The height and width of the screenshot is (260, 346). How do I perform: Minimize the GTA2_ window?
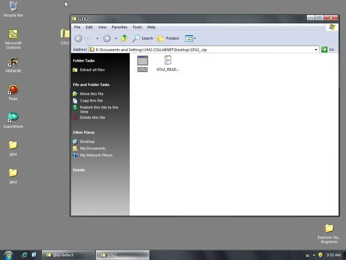pos(311,18)
